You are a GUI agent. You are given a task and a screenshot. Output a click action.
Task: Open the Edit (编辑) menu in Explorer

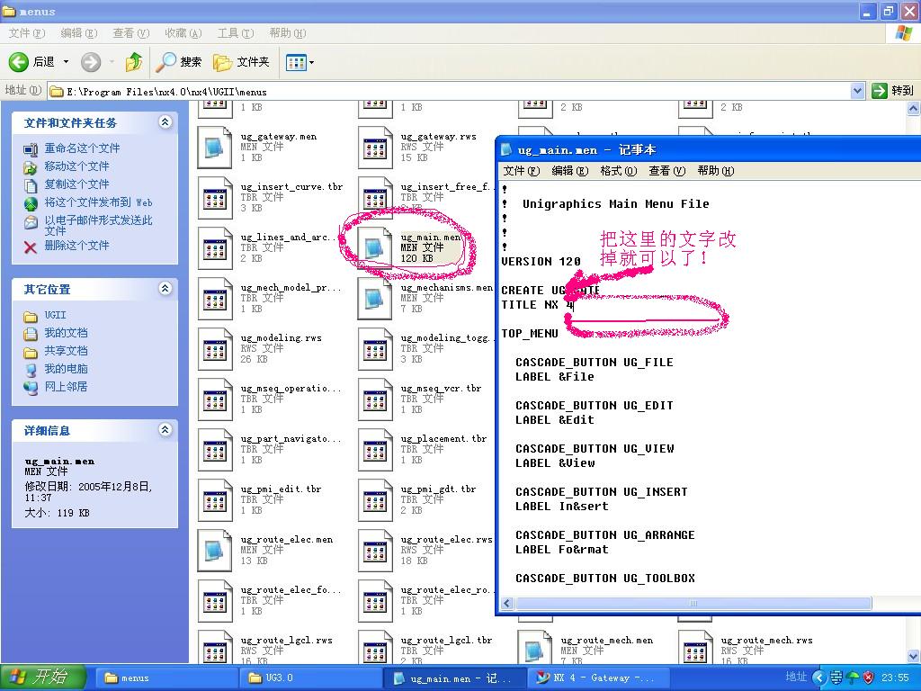click(x=79, y=33)
